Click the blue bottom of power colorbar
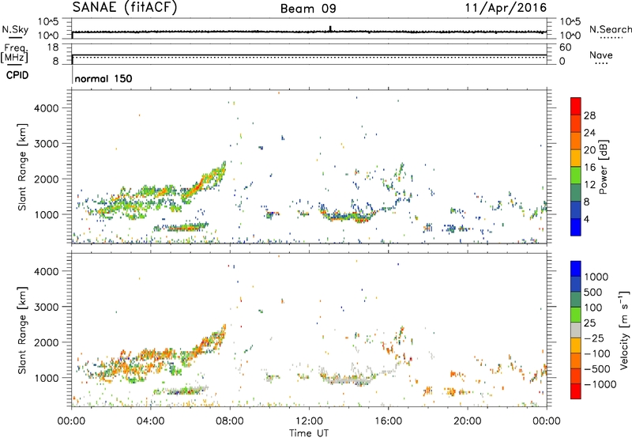Image resolution: width=632 pixels, height=438 pixels. 576,227
